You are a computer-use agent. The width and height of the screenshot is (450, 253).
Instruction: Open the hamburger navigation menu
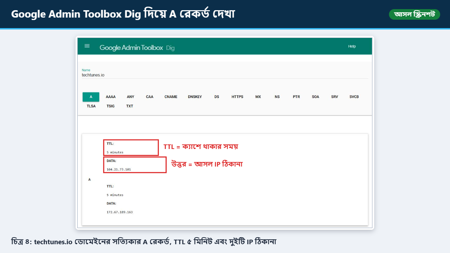point(87,46)
